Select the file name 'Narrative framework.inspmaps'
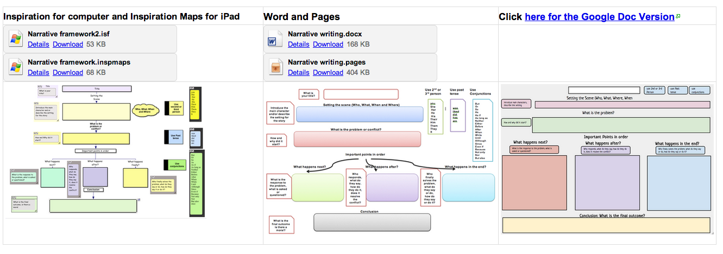This screenshot has width=723, height=254. (x=79, y=62)
